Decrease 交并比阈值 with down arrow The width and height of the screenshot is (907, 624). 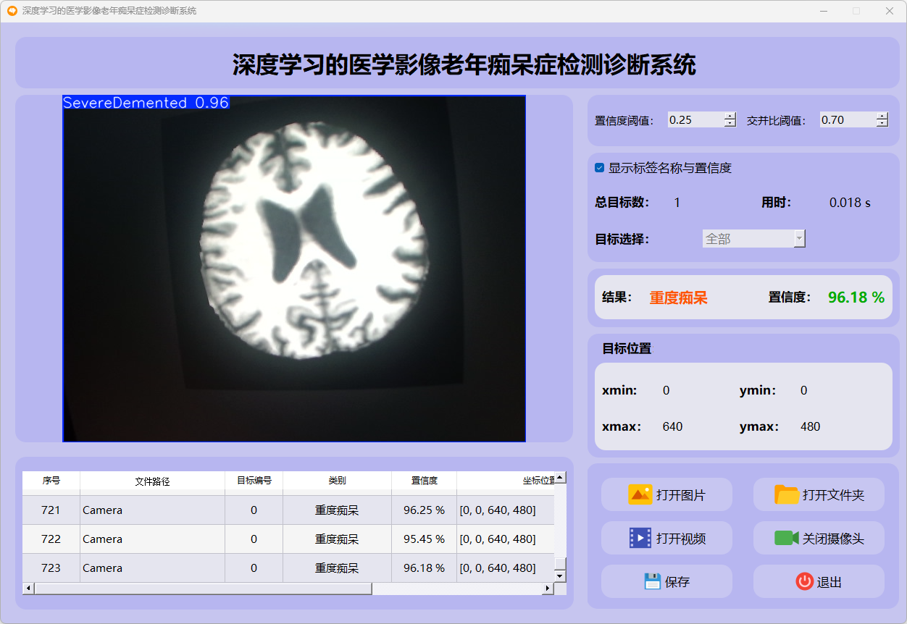[882, 124]
